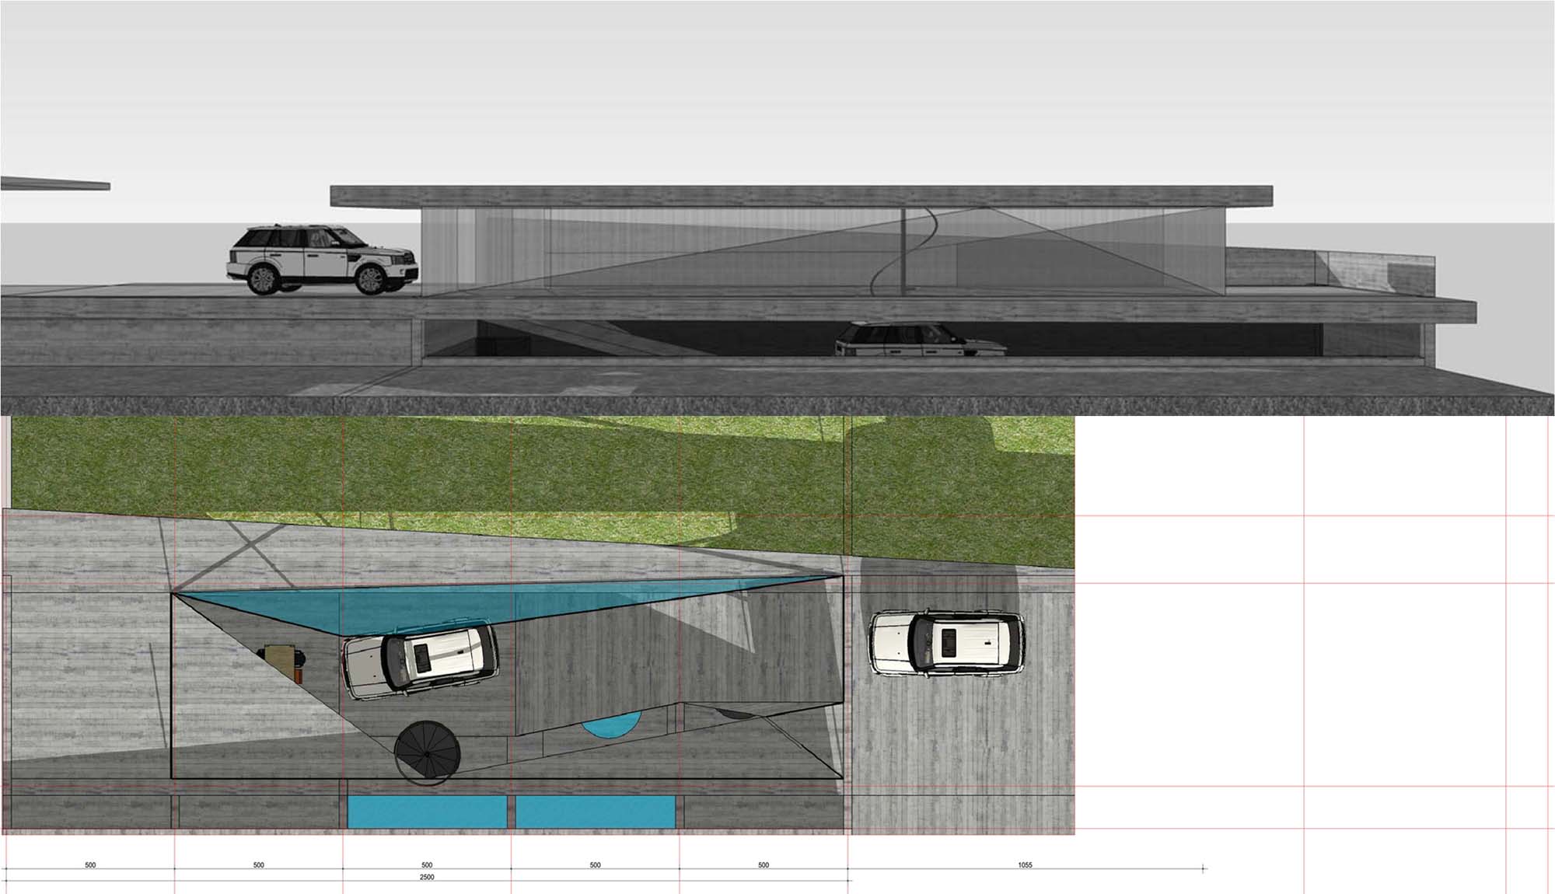Click the right blue rectangular water panel
1555x894 pixels.
[x=595, y=812]
